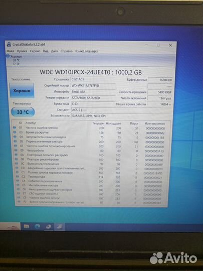The image size is (203, 271).
Task: Select the Запуски/остановки шпинделя attribute name
Action: tap(46, 137)
